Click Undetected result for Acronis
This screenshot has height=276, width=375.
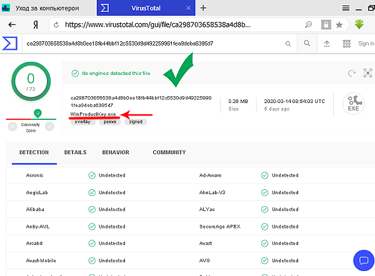[112, 175]
